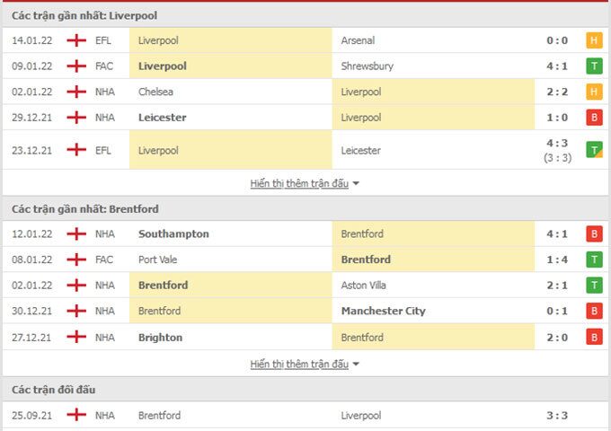Click the 'Các trận đối đầu' section header

point(54,390)
